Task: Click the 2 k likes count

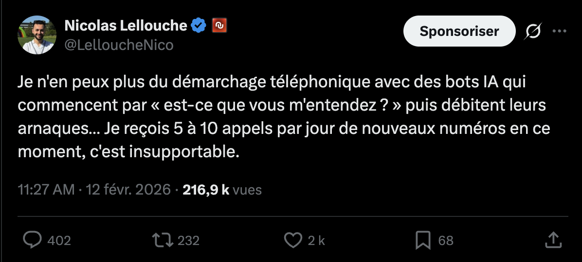Action: pos(316,241)
